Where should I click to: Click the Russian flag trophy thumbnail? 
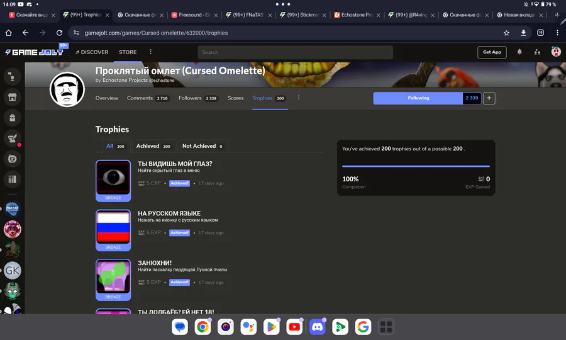tap(113, 227)
